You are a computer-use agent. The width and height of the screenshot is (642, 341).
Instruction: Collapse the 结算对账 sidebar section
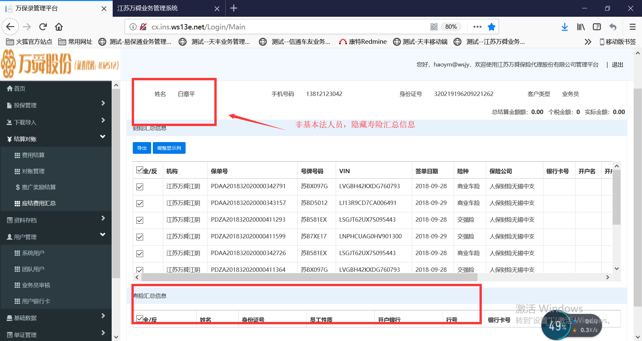(56, 139)
